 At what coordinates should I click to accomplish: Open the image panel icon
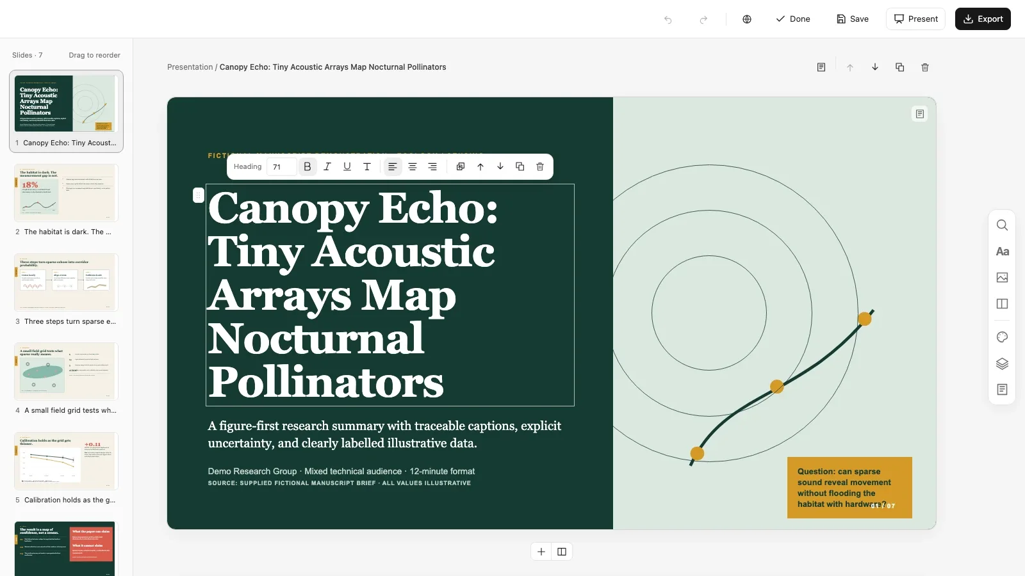1003,278
